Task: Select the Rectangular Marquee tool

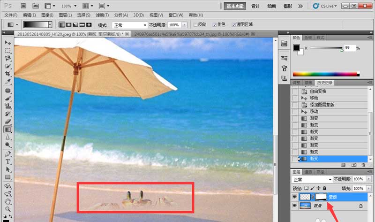Action: (7, 51)
